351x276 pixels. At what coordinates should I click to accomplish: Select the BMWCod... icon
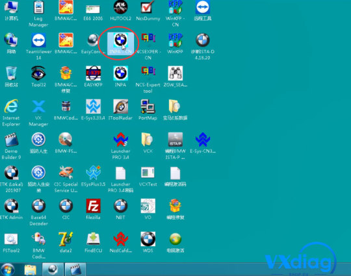(x=66, y=110)
